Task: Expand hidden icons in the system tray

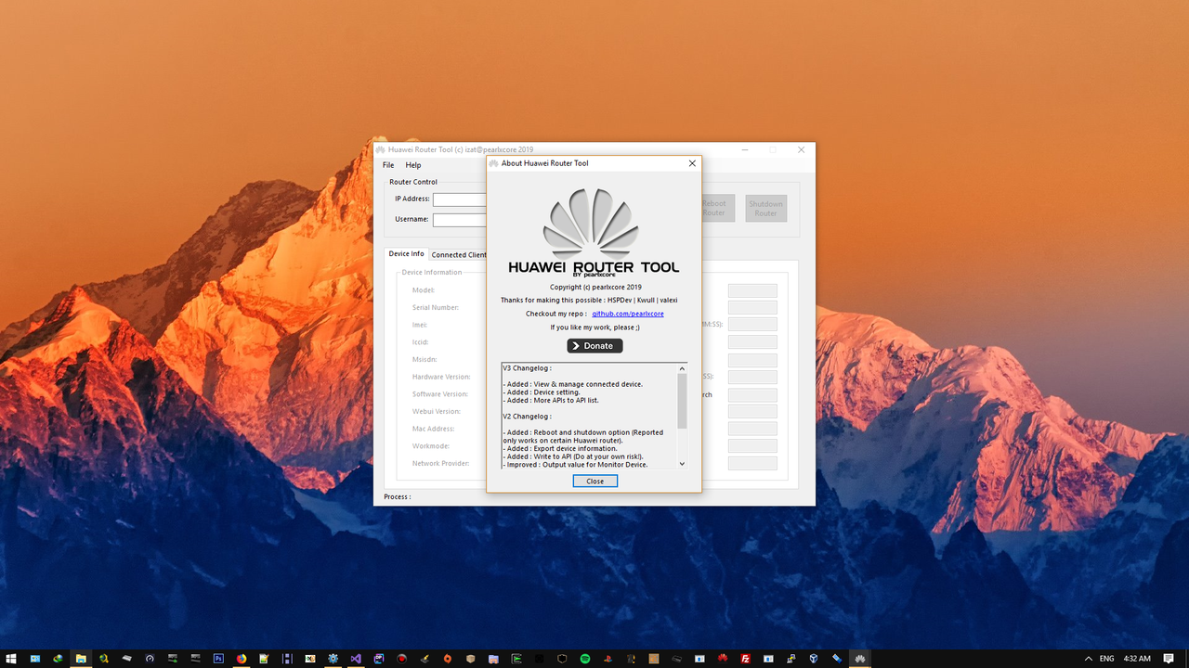Action: pyautogui.click(x=1087, y=658)
